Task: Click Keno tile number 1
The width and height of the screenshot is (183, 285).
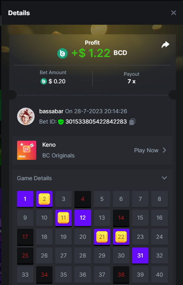Action: pyautogui.click(x=25, y=199)
